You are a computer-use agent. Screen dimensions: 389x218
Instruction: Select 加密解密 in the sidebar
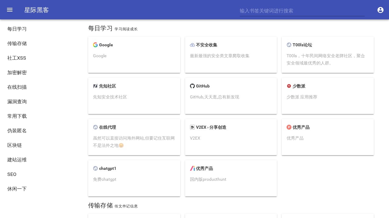point(17,73)
